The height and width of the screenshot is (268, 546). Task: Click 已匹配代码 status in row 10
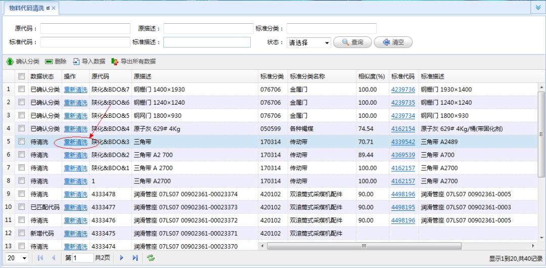click(x=45, y=207)
